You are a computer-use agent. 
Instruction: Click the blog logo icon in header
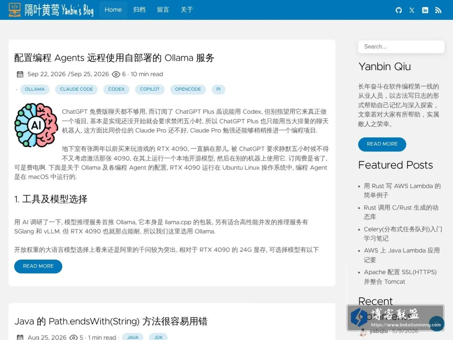pos(15,10)
